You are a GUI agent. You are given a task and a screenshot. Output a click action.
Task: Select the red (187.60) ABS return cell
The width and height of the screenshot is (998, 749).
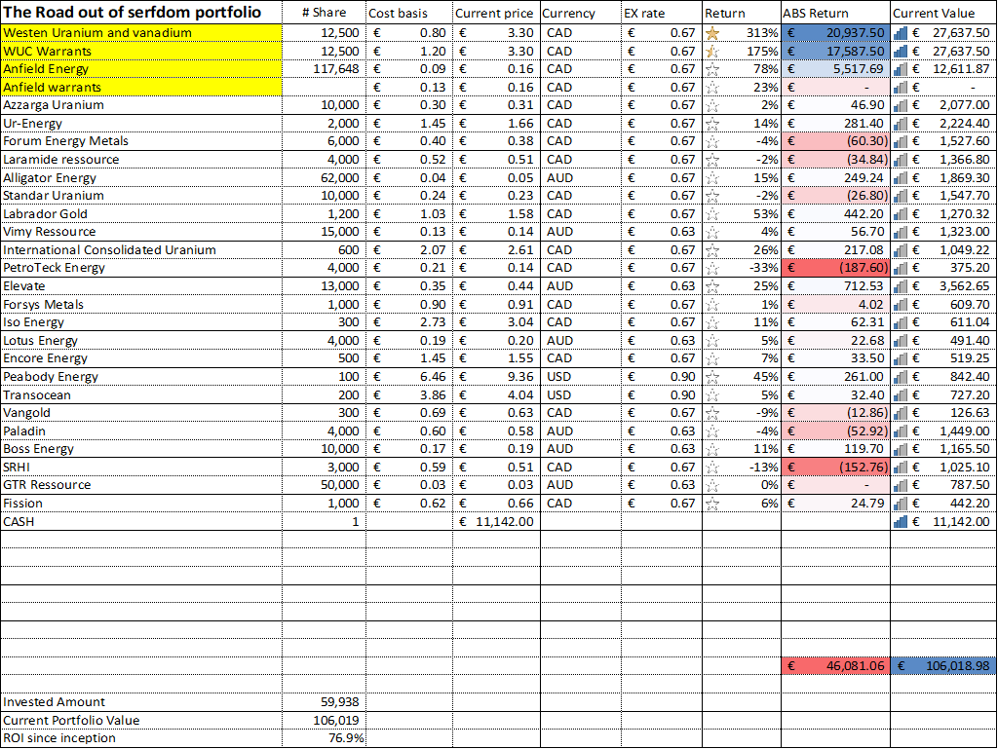coord(835,268)
